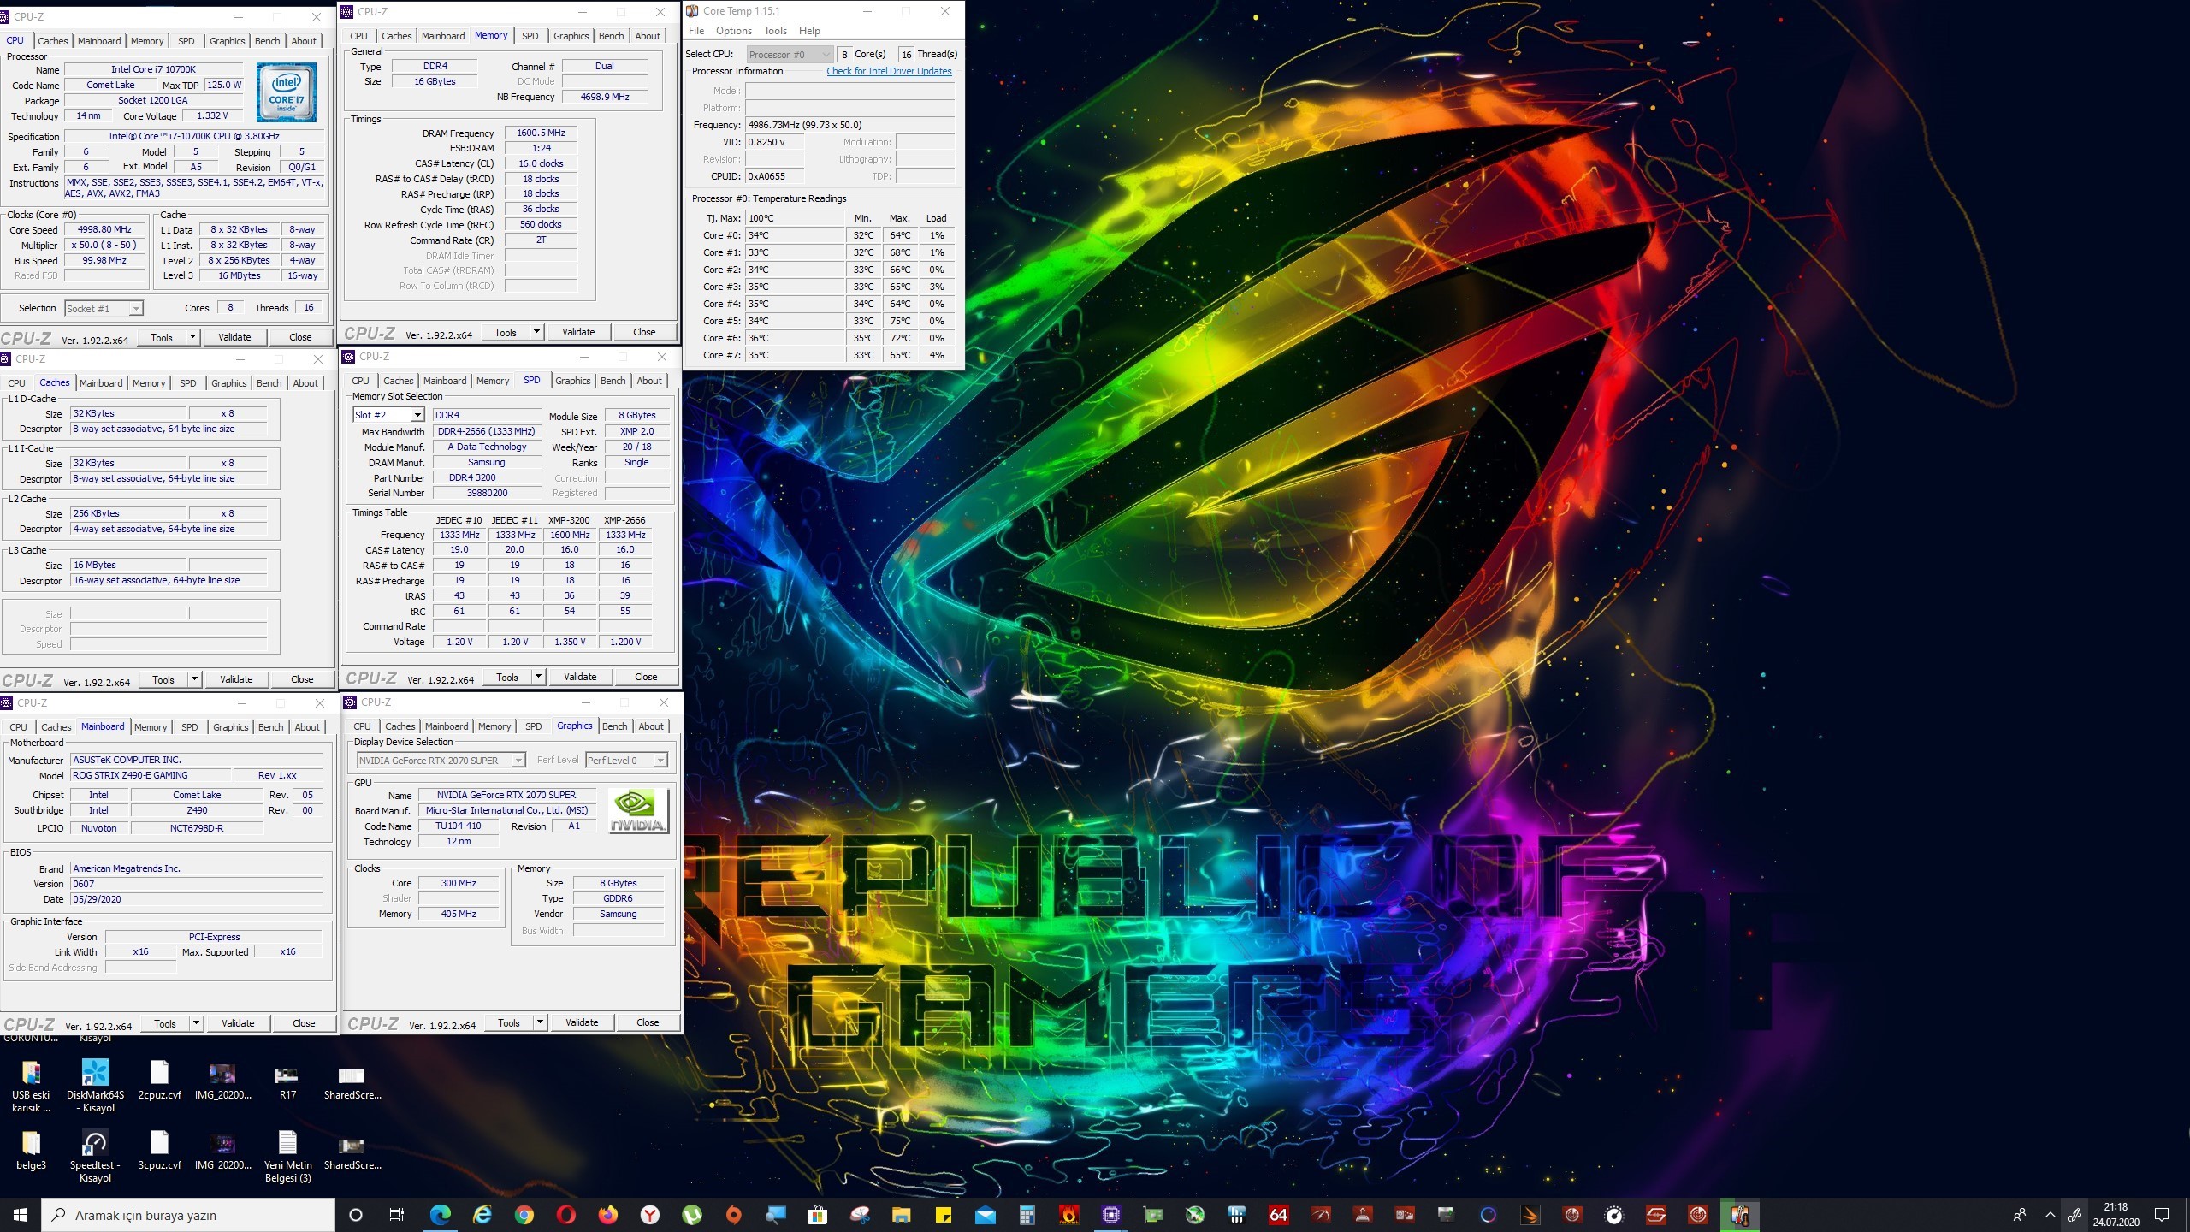Select the 'Intel Core i7 10700K' name field
This screenshot has height=1232, width=2190.
[153, 69]
